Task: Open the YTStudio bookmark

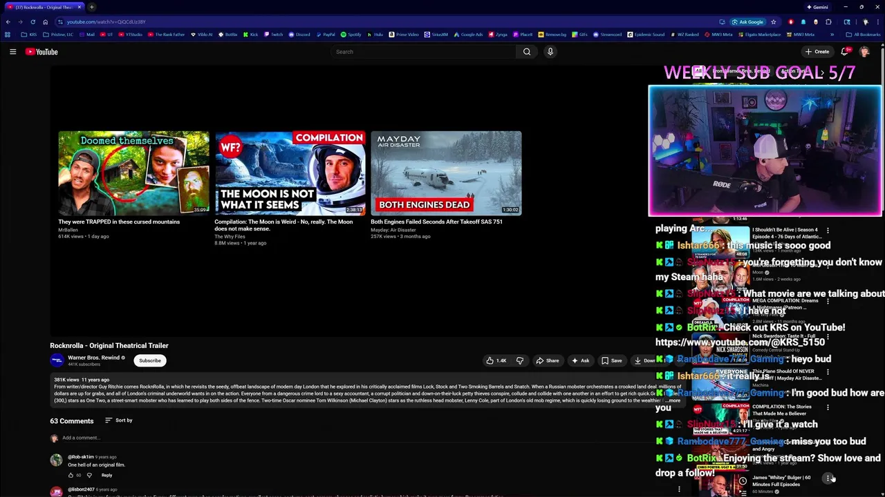Action: tap(130, 35)
